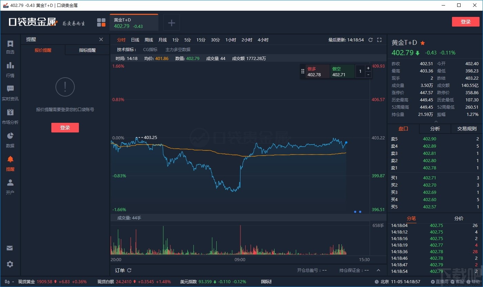Enter fullscreen chart via expand icon
The width and height of the screenshot is (483, 287).
(379, 40)
